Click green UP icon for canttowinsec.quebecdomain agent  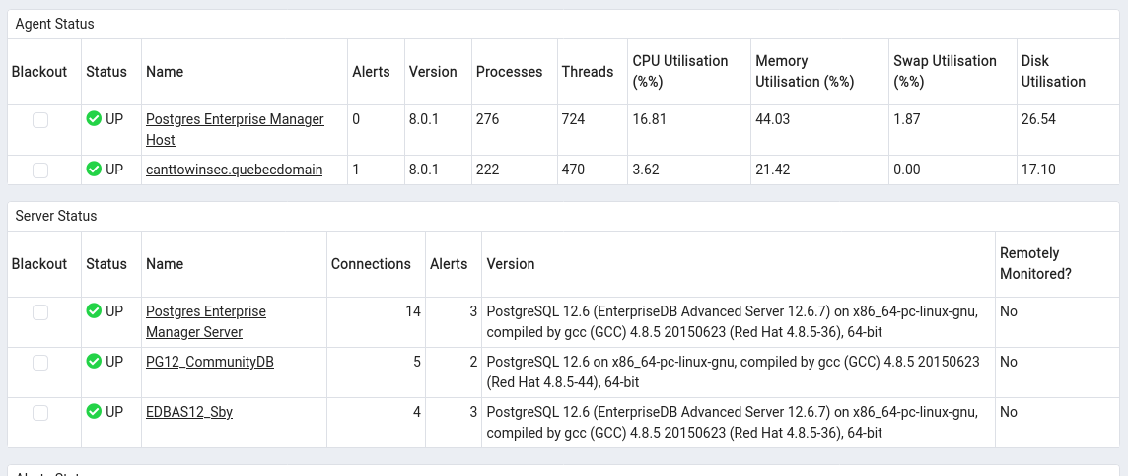(x=94, y=170)
